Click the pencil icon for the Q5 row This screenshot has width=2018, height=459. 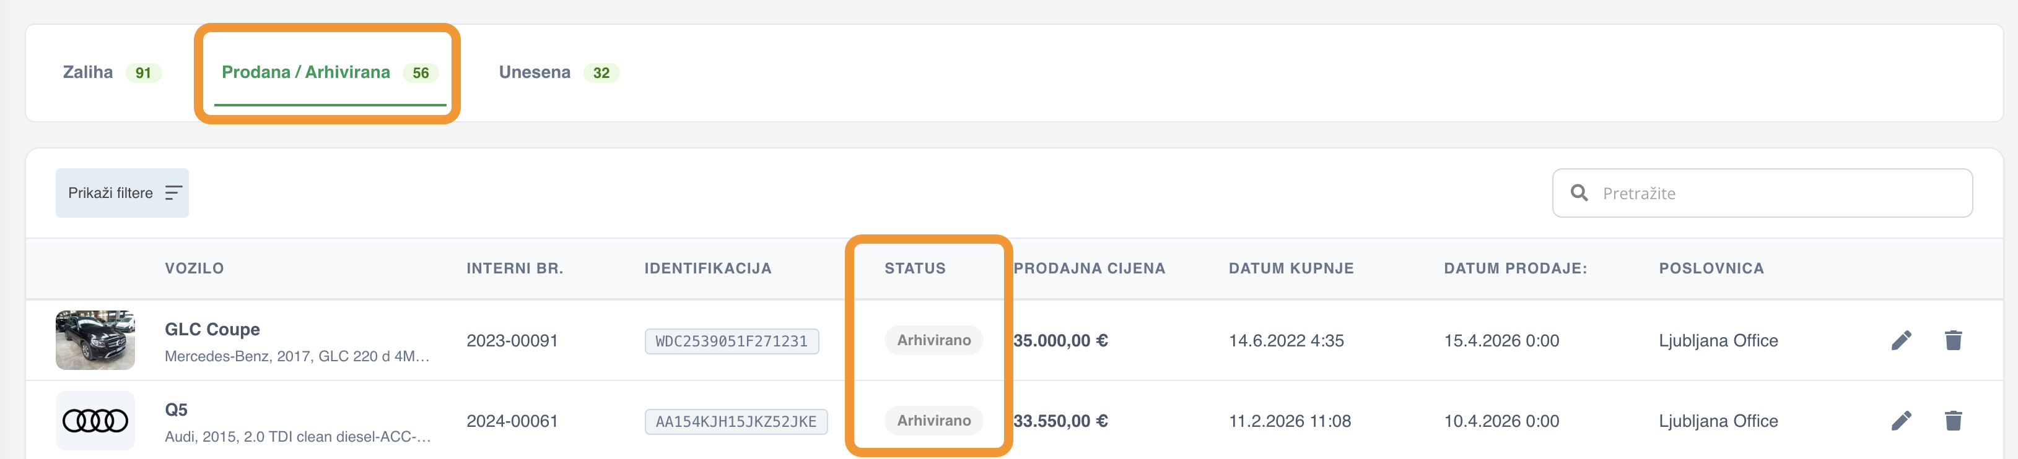point(1902,421)
